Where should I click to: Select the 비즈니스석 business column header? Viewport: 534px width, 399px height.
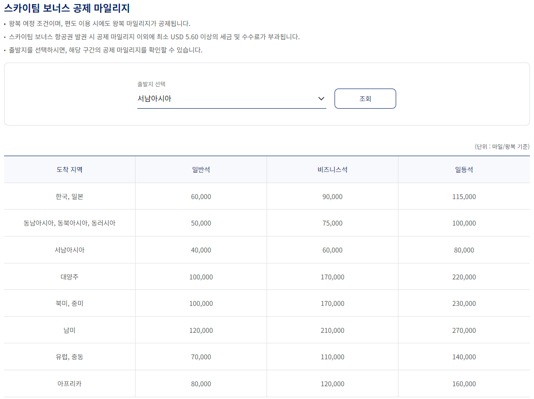332,169
